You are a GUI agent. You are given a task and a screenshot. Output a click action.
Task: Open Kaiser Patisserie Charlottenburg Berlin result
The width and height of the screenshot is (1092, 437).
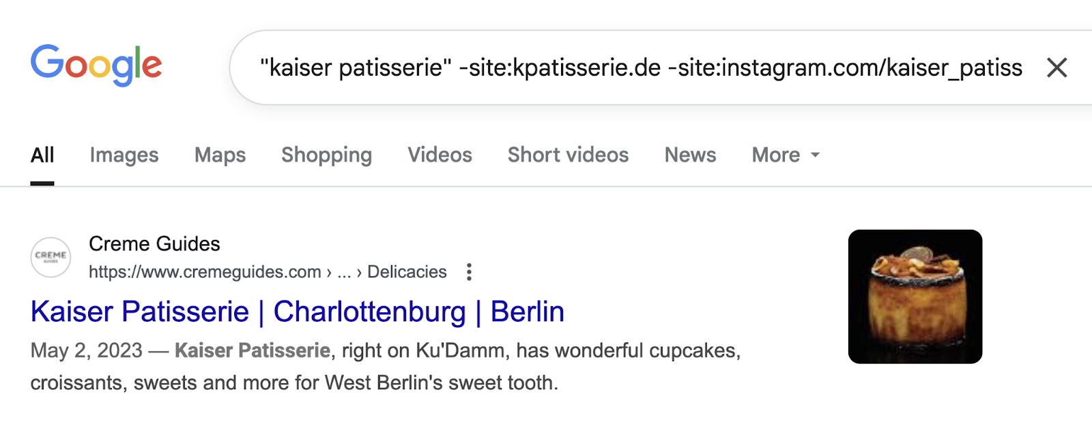point(297,312)
